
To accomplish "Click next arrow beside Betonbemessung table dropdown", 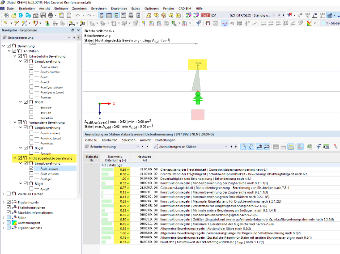I will [147, 147].
